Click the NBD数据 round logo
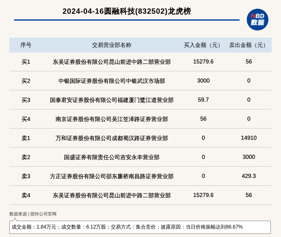Viewport: 281px width, 237px height. [x=257, y=20]
